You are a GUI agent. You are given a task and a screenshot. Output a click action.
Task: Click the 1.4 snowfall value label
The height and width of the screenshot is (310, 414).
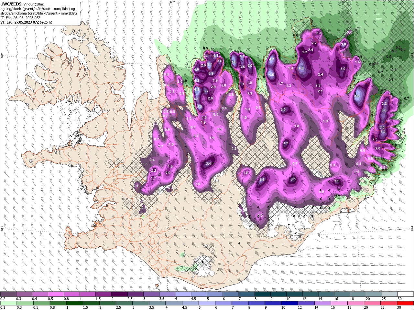[290, 68]
